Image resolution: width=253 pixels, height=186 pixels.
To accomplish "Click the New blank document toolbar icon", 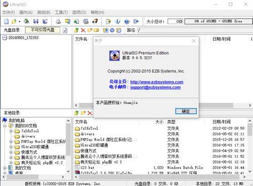I will pos(6,21).
